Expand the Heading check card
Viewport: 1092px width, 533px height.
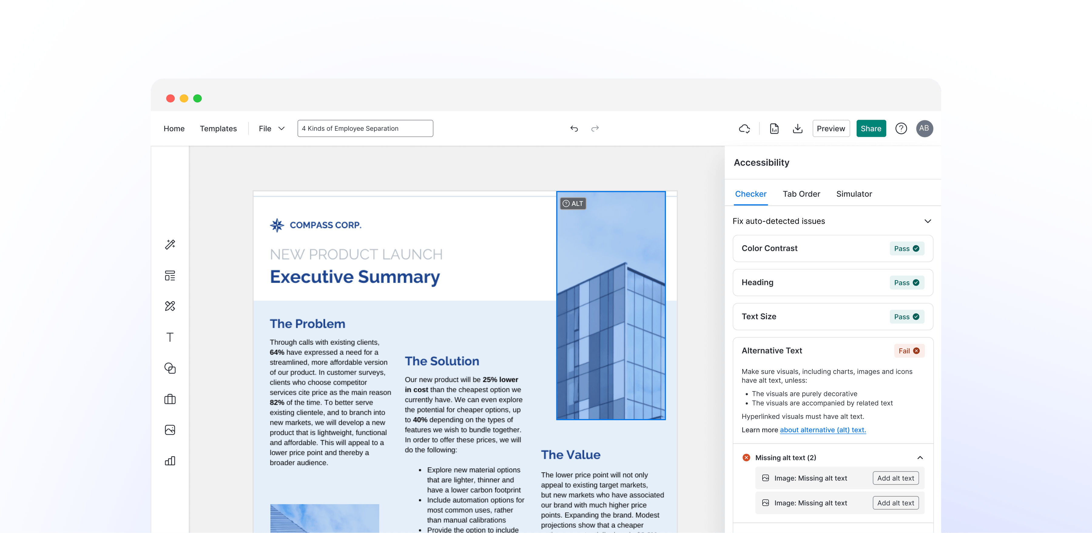pyautogui.click(x=833, y=283)
